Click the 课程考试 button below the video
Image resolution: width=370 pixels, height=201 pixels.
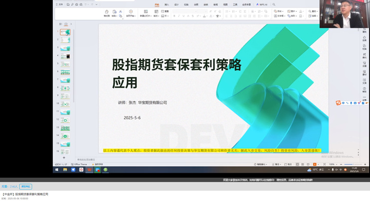[26, 187]
